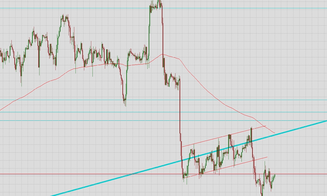Click the long red candle plunging into the channel
The width and height of the screenshot is (327, 196).
click(180, 108)
